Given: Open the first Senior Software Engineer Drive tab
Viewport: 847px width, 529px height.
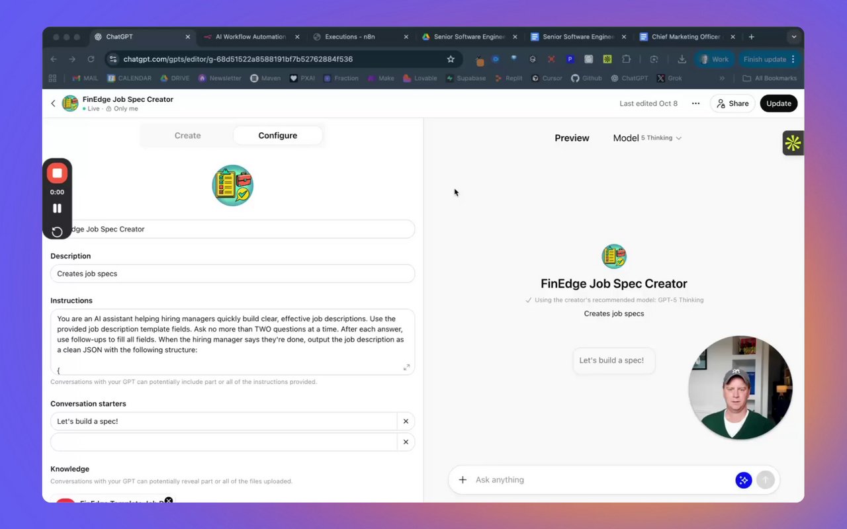Looking at the screenshot, I should click(x=469, y=37).
